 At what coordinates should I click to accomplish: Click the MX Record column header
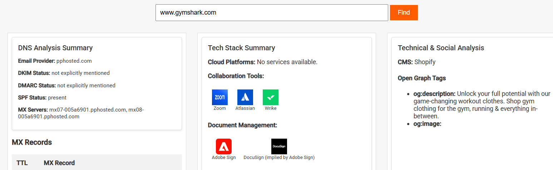(x=59, y=163)
